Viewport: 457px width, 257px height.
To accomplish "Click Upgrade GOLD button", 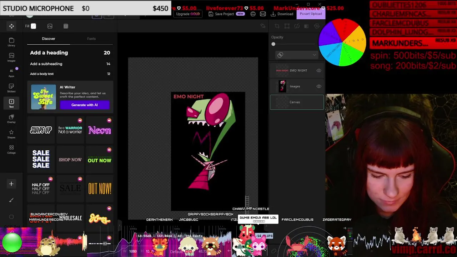I will click(188, 14).
